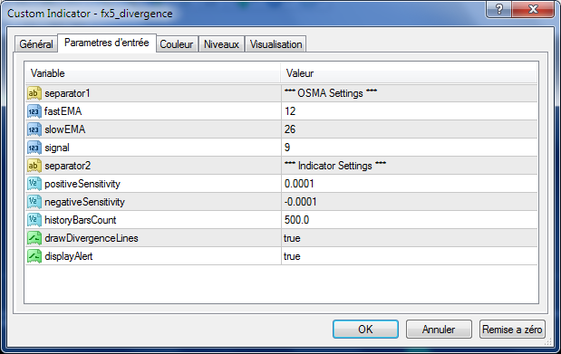The width and height of the screenshot is (561, 354).
Task: Click the boolean icon beside drawDivergenceLines
Action: tap(34, 238)
